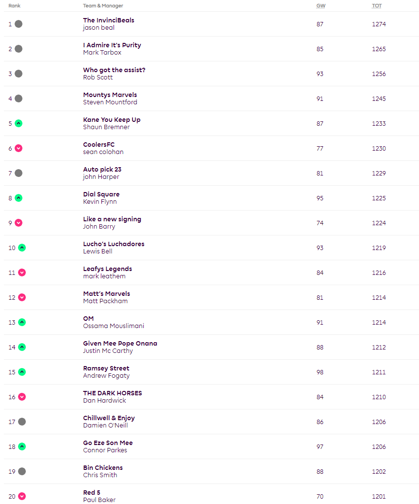Image resolution: width=419 pixels, height=504 pixels.
Task: Click pink down-arrow icon for Leafys Legends
Action: [x=22, y=272]
